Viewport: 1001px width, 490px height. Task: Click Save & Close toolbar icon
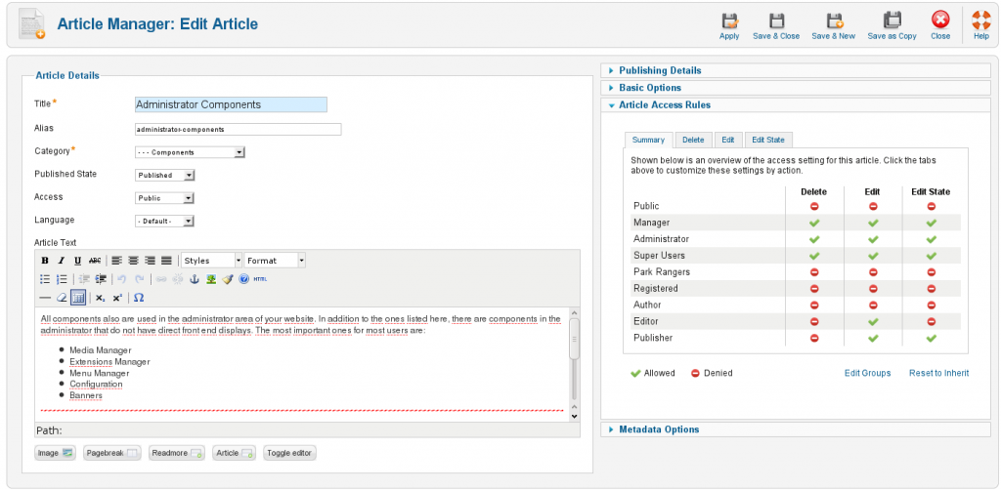pos(776,25)
